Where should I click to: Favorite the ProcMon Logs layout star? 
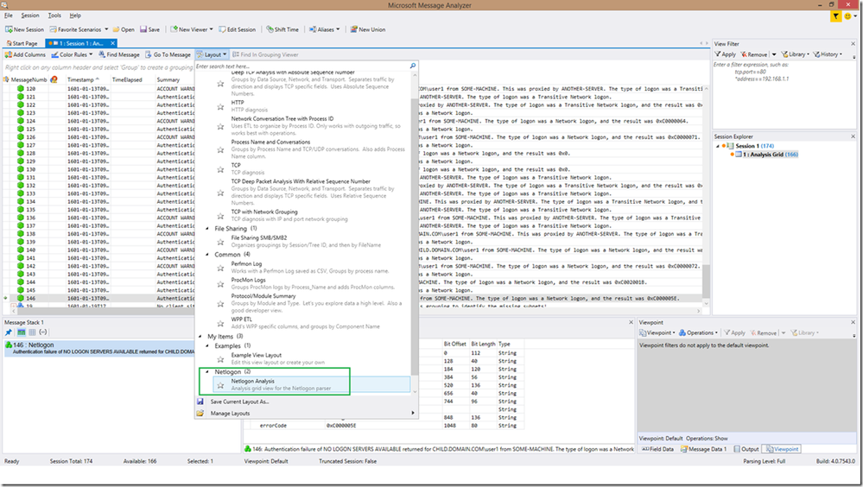(x=220, y=284)
